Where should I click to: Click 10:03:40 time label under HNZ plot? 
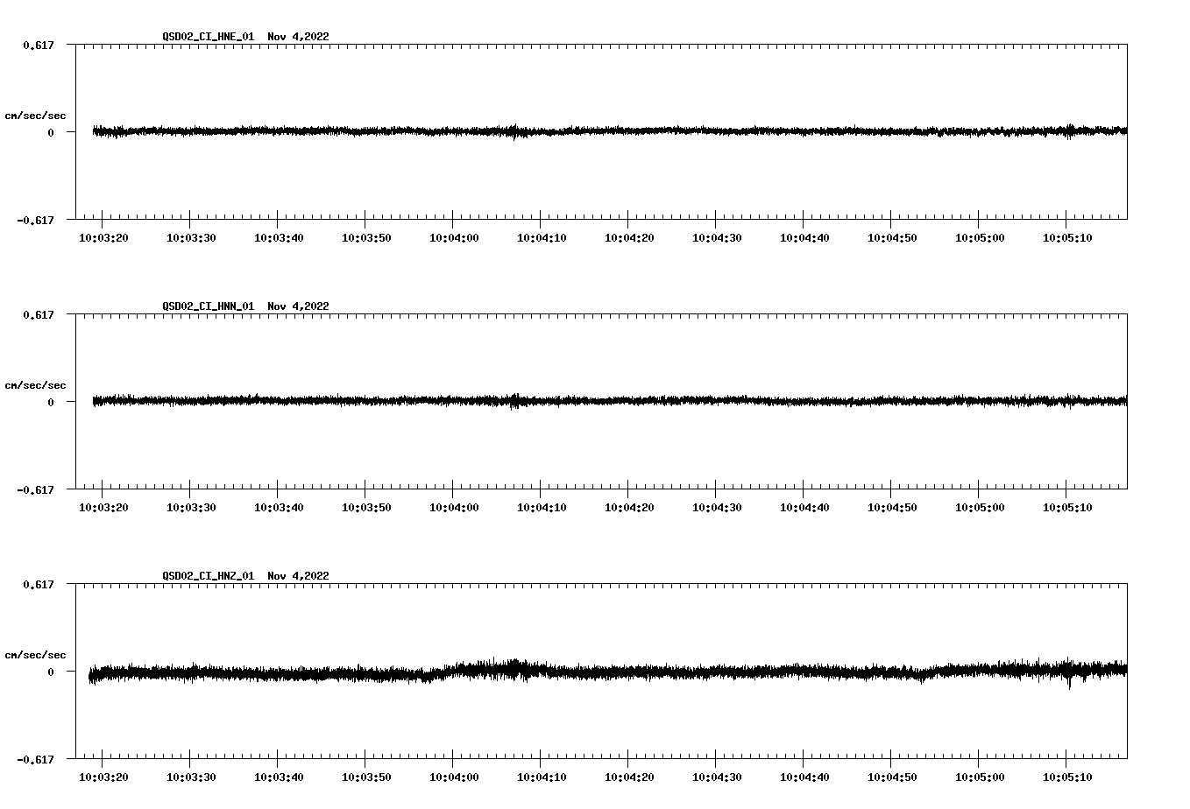tap(279, 777)
